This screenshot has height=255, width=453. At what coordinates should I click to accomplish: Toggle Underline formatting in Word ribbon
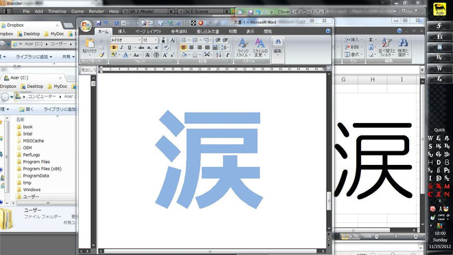click(129, 47)
